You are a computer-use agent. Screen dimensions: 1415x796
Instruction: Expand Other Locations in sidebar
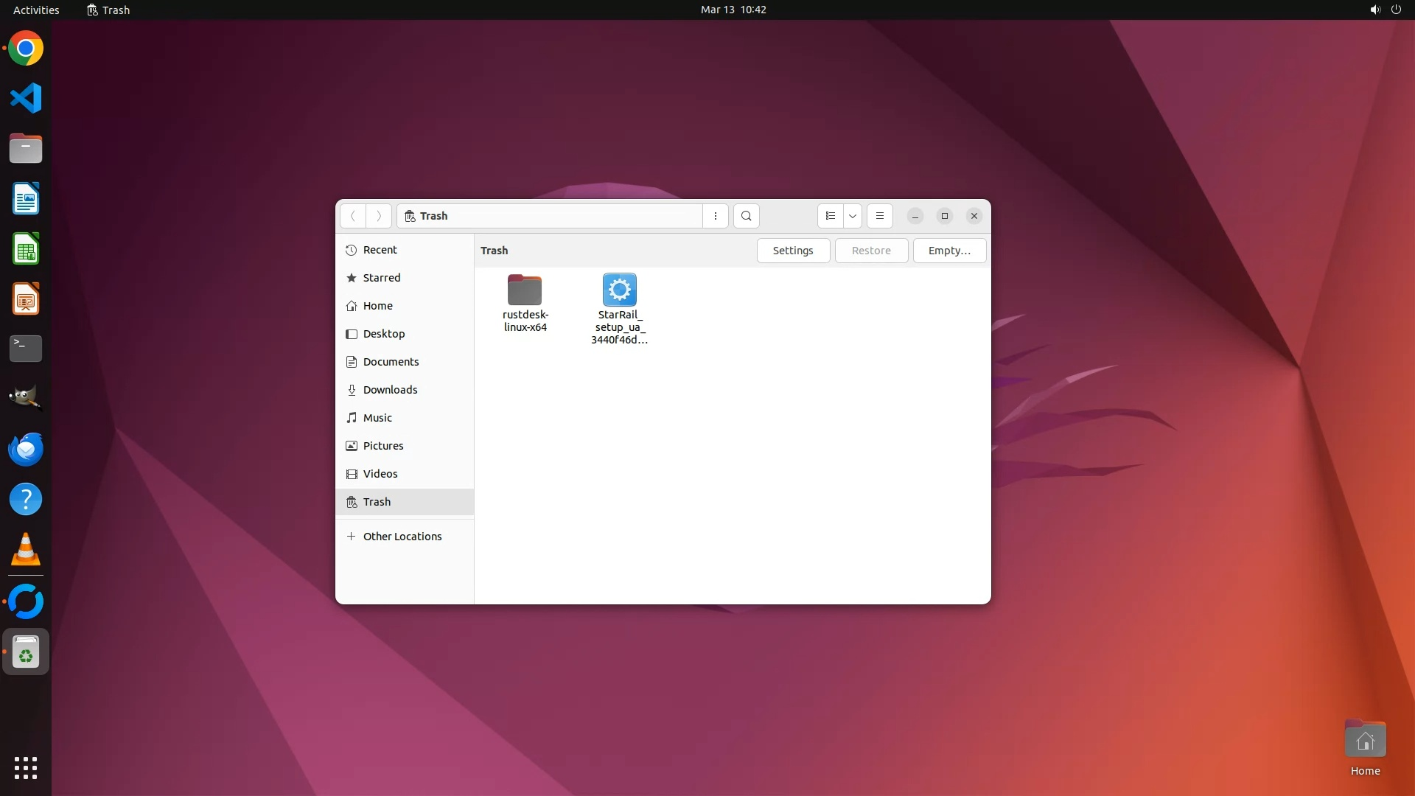pyautogui.click(x=402, y=537)
